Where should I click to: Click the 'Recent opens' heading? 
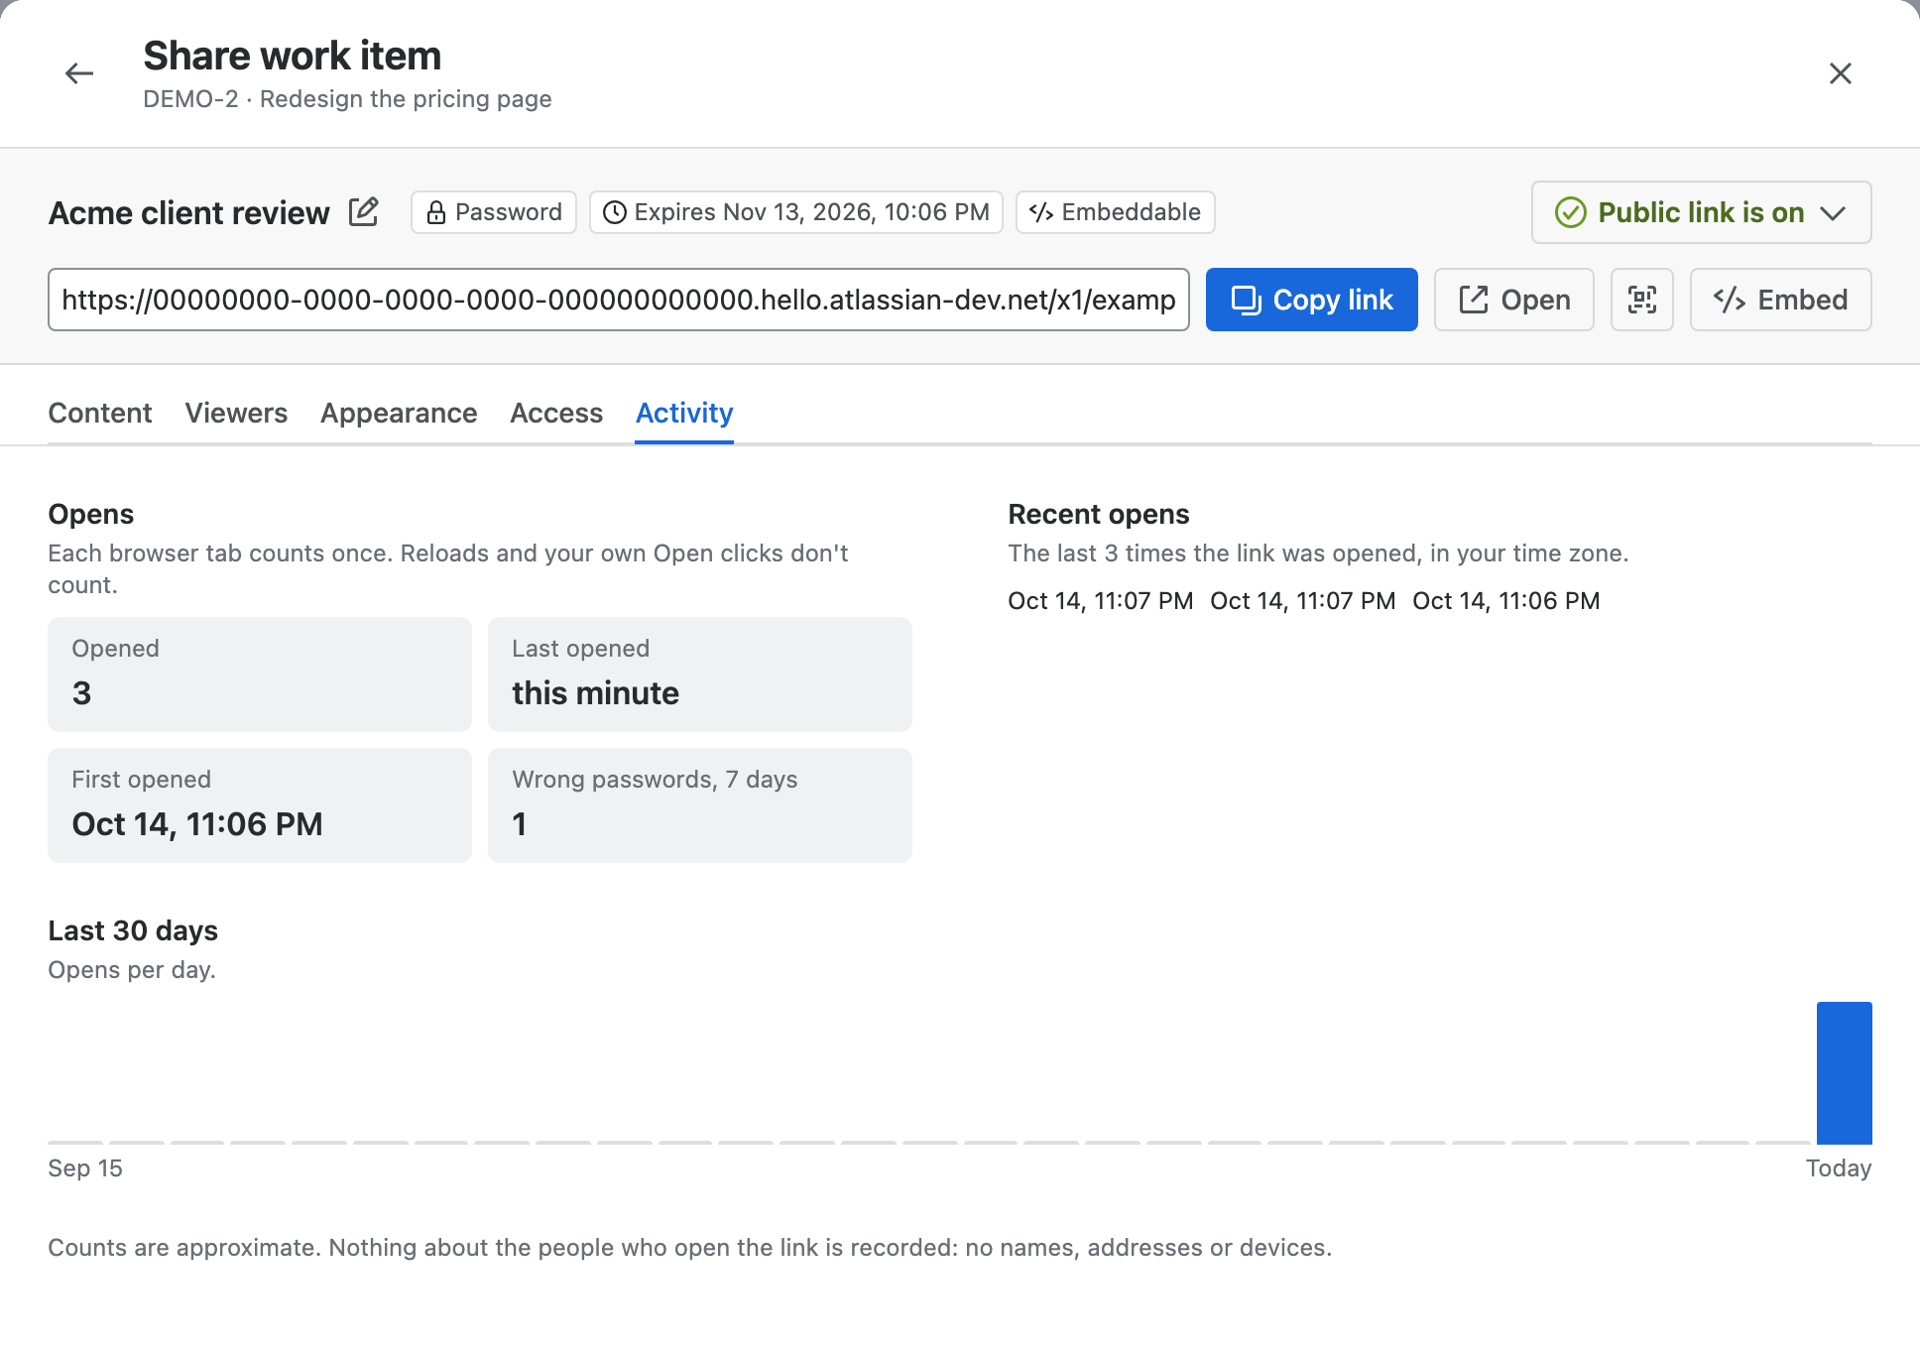click(x=1099, y=514)
